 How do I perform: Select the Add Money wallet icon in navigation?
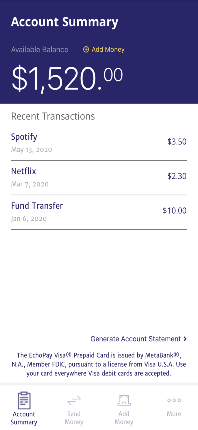pos(124,399)
